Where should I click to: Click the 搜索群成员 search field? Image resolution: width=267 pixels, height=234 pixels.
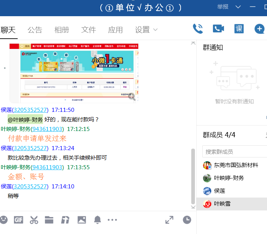pyautogui.click(x=234, y=152)
